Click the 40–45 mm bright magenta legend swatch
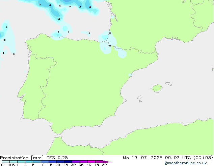Screen dimensions: 214x166 [x=91, y=162]
